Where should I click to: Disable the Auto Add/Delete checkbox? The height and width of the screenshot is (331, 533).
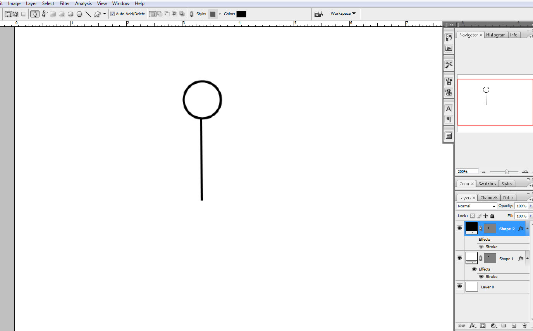[x=113, y=14]
